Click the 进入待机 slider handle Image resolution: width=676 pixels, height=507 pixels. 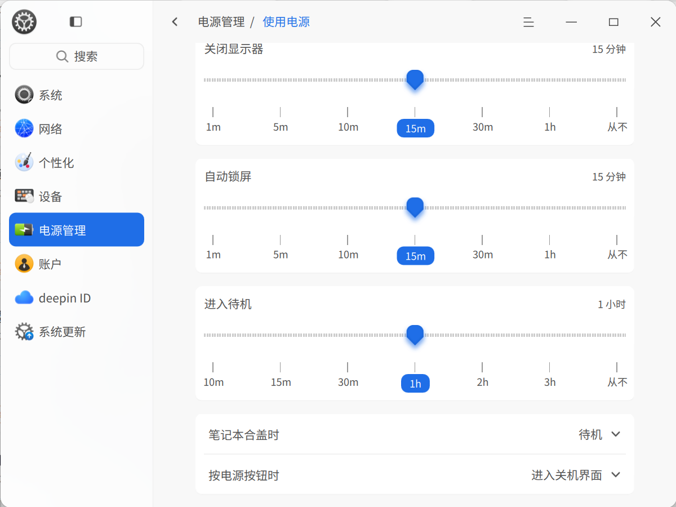[x=415, y=335]
